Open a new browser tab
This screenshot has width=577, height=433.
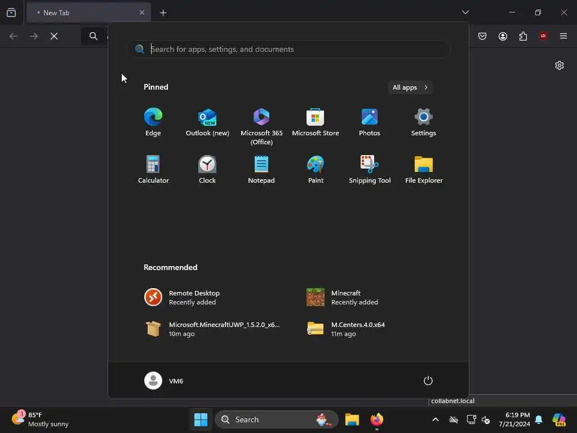tap(163, 13)
